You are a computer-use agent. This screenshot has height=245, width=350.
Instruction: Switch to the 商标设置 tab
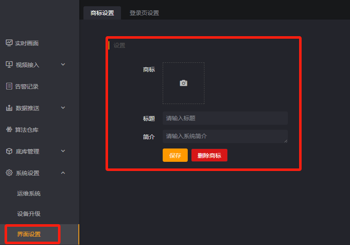pyautogui.click(x=102, y=13)
